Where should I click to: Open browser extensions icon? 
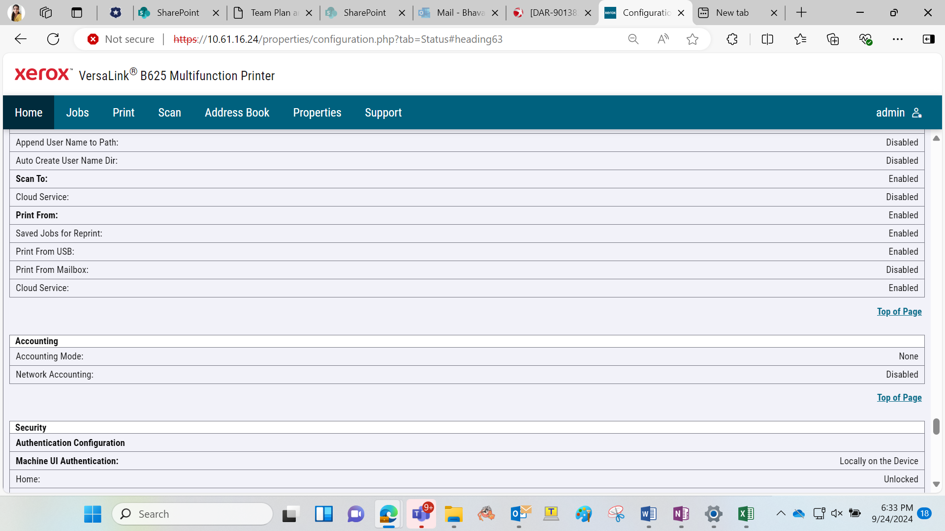(732, 39)
